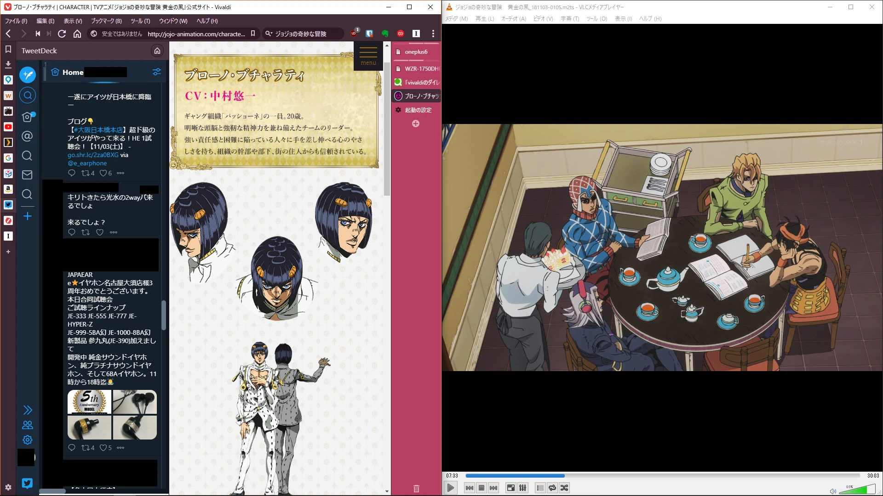Open TweetDeck Notifications column icon
Screen dimensions: 883x496
coord(28,117)
